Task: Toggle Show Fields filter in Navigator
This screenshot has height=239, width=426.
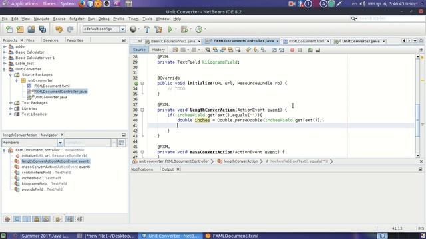Action: [17, 219]
